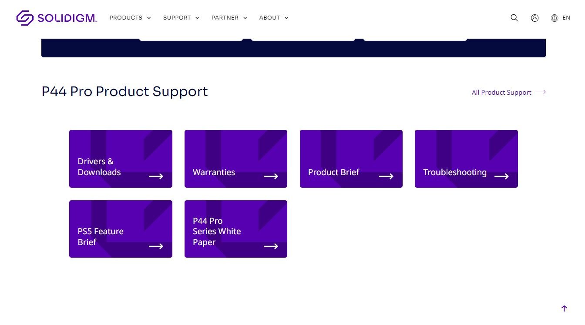Open the PS5 Feature Brief tile
The width and height of the screenshot is (585, 325).
121,229
